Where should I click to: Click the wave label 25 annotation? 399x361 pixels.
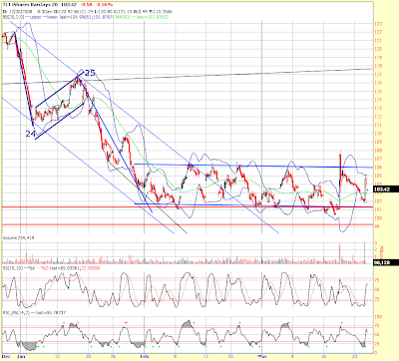[x=89, y=73]
